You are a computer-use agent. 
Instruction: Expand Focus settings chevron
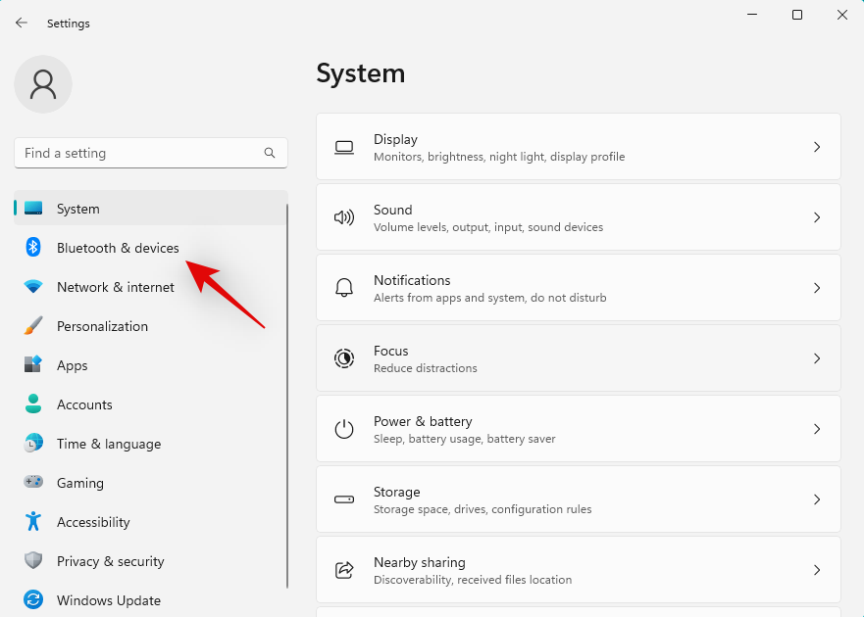coord(817,358)
